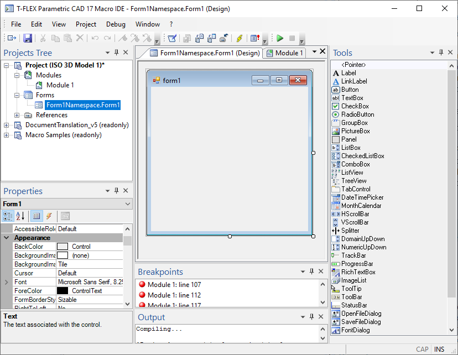Show Properties list in Properties toolbar
The width and height of the screenshot is (458, 355).
[x=37, y=216]
